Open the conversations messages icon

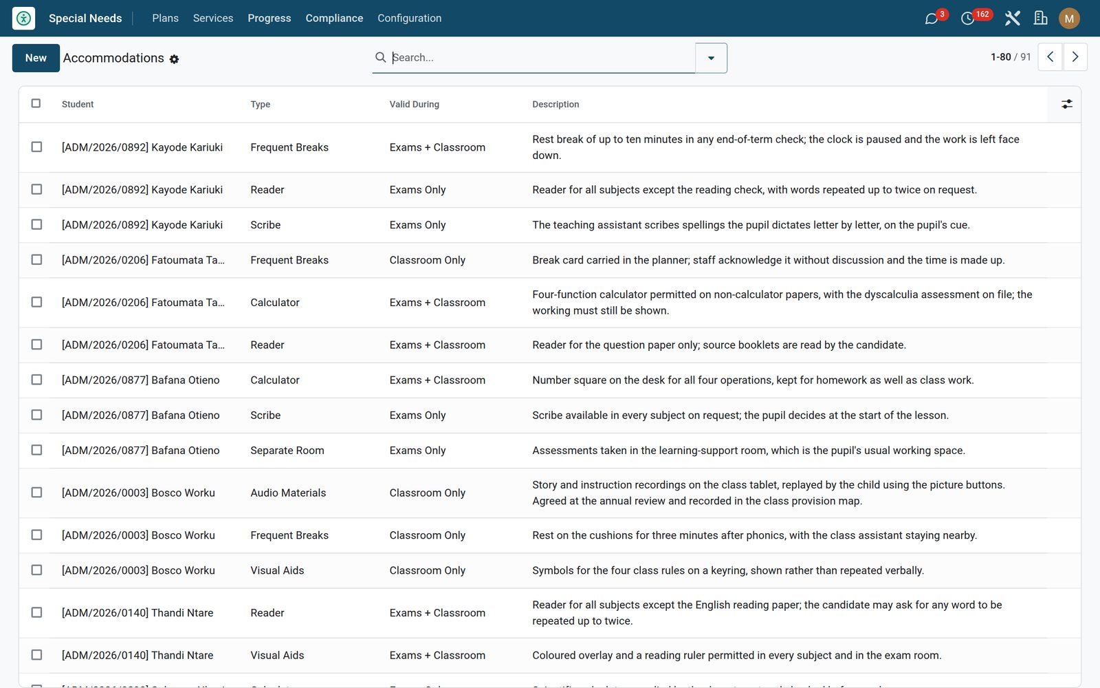tap(932, 19)
